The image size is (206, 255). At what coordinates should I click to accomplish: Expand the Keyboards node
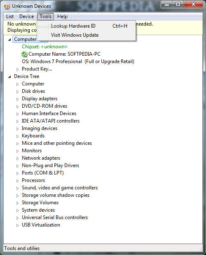(x=18, y=136)
